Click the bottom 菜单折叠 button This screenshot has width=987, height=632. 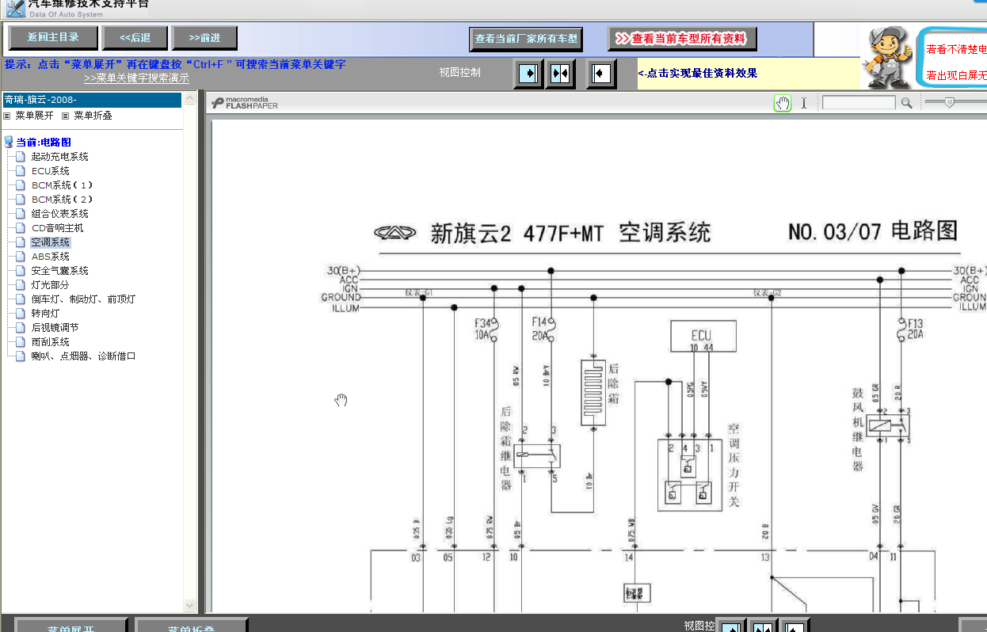[191, 626]
